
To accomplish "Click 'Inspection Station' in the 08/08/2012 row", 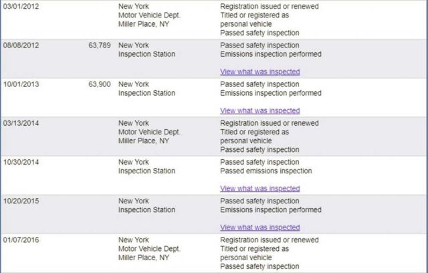I will (146, 54).
